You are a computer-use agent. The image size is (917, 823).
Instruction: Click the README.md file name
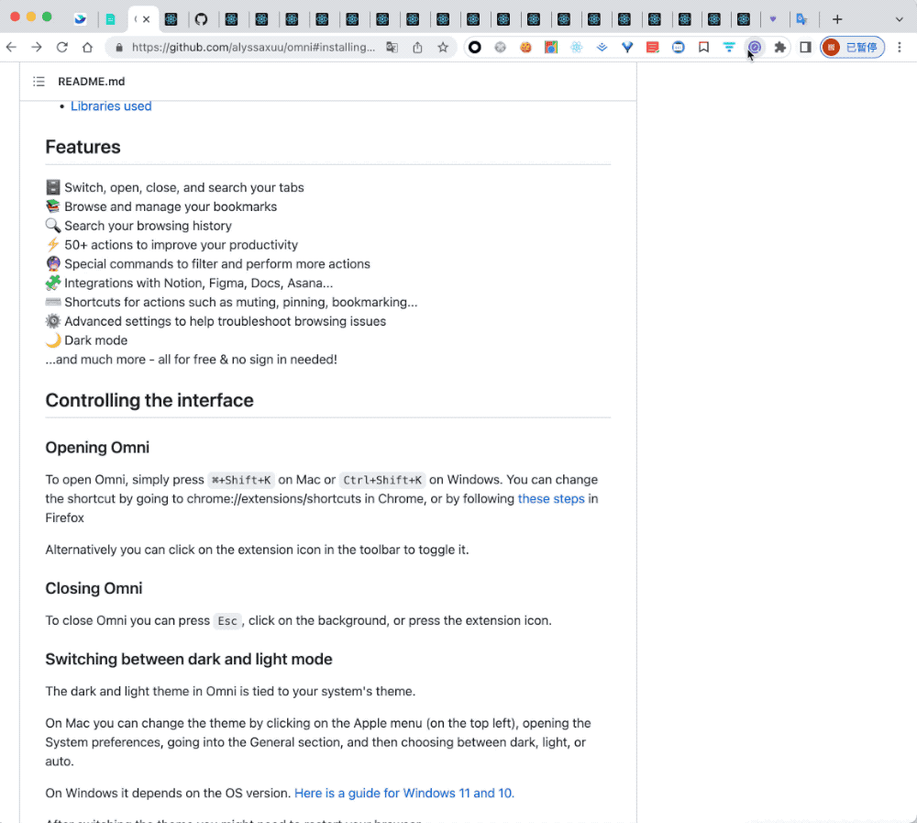[x=91, y=82]
